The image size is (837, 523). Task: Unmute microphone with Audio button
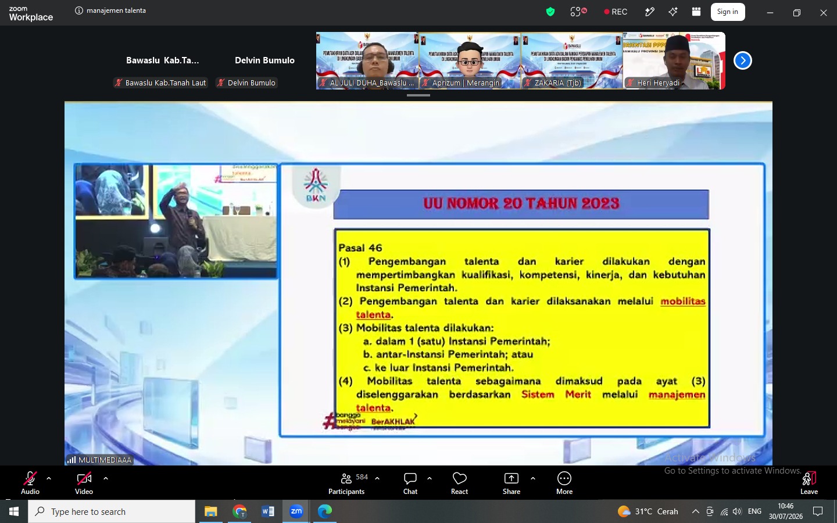(x=30, y=483)
